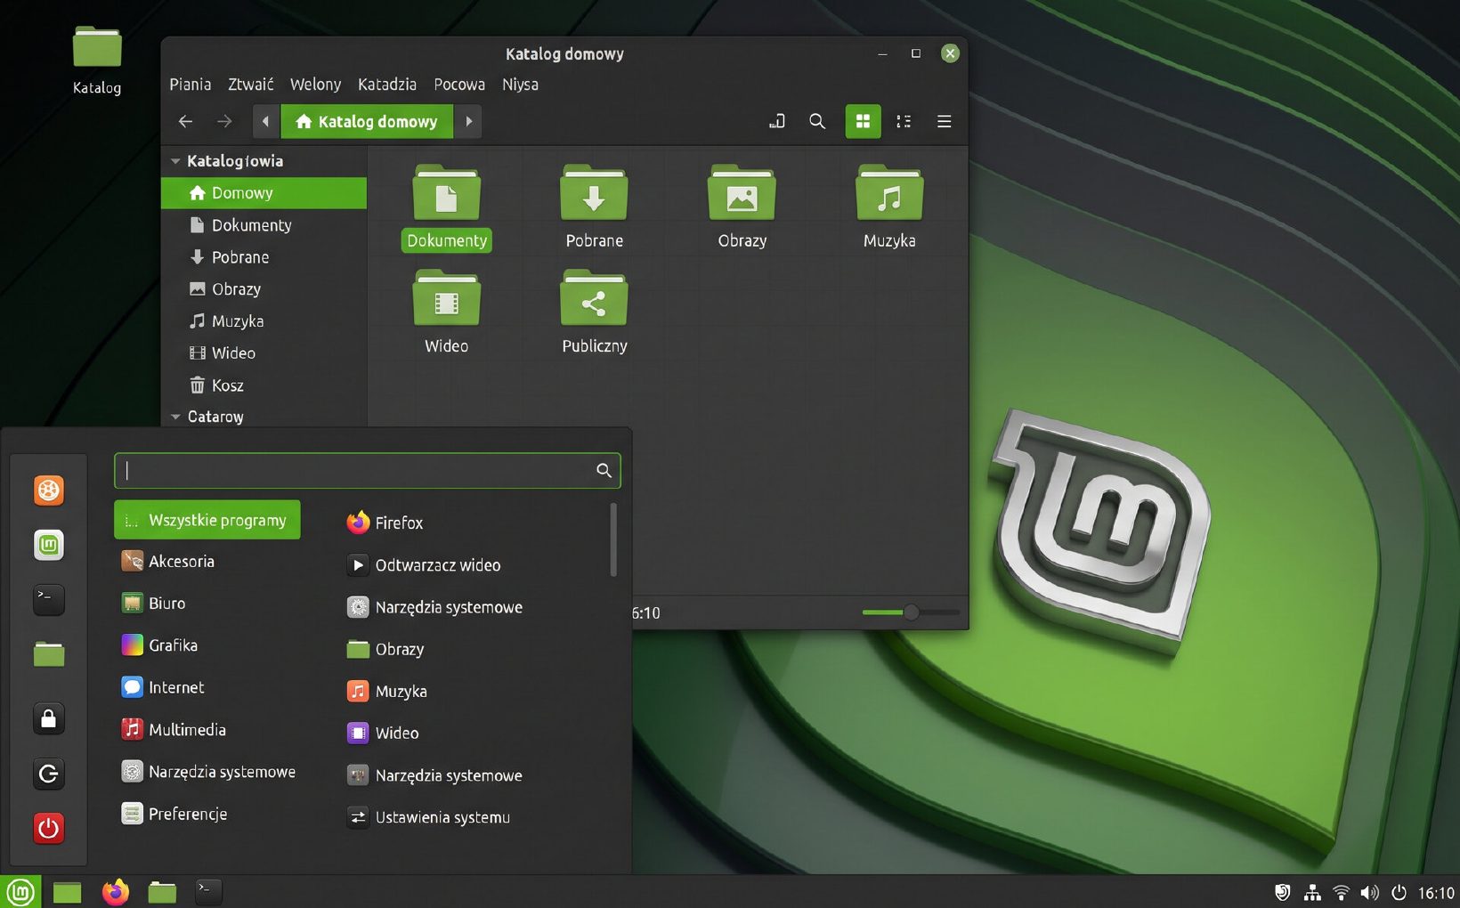Click path bar right scroll chevron

coord(468,121)
